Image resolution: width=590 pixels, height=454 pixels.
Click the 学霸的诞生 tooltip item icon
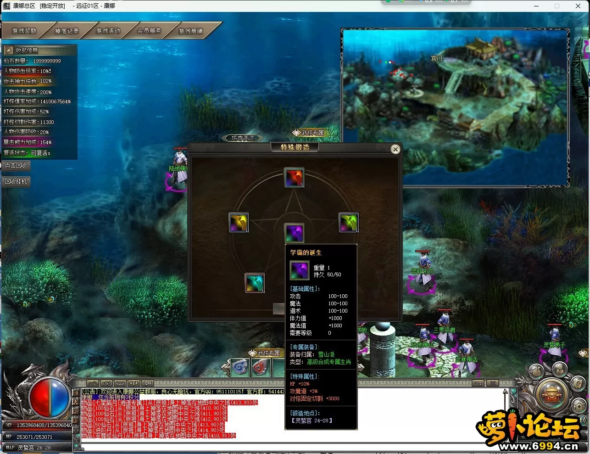[300, 270]
